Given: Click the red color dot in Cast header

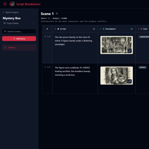Looking at the screenshot, I should point(141,29).
